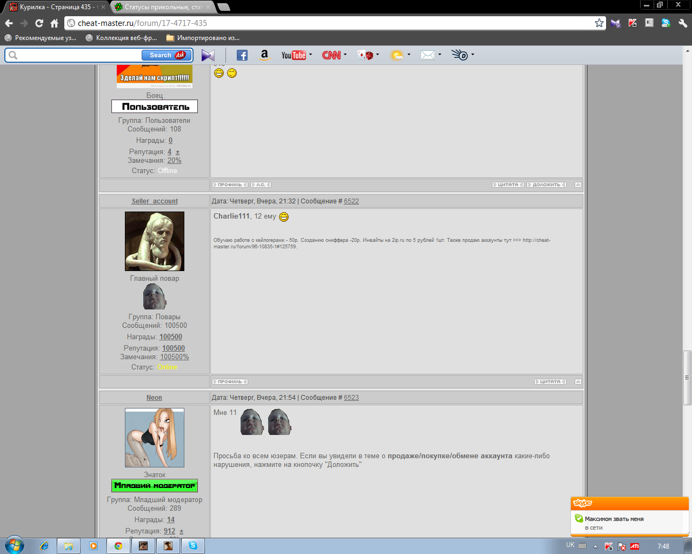Open the mail envelope dropdown arrow
This screenshot has width=692, height=554.
click(440, 55)
